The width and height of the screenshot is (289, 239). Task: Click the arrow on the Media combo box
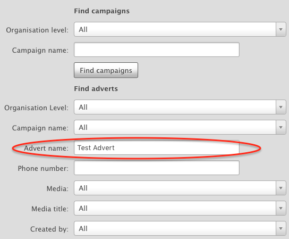pyautogui.click(x=281, y=188)
